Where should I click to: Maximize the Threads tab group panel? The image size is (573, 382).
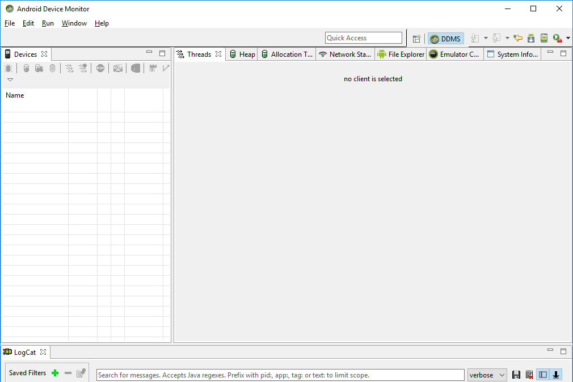pyautogui.click(x=563, y=53)
